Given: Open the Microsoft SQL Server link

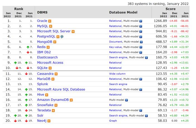Looking at the screenshot, I should coord(54,31).
